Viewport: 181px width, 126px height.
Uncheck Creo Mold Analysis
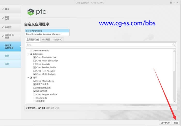(35, 74)
